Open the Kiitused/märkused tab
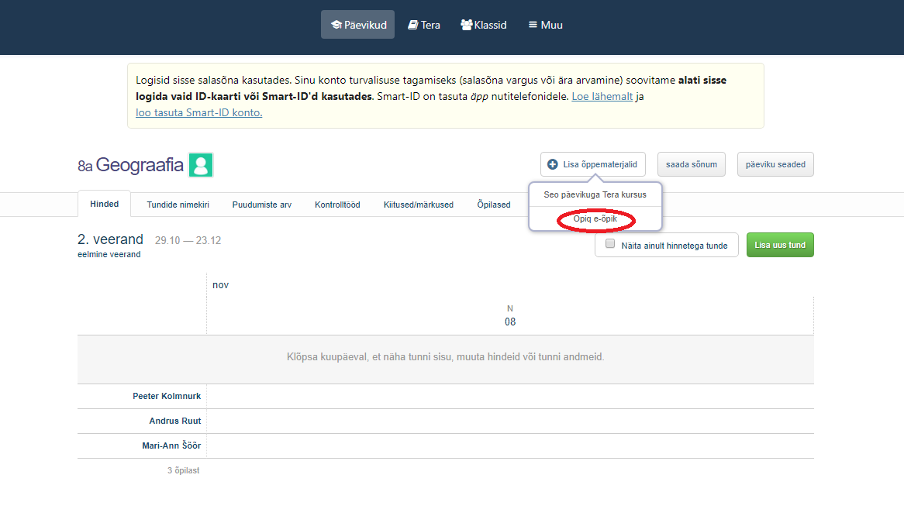Viewport: 904px width, 516px height. click(x=419, y=205)
